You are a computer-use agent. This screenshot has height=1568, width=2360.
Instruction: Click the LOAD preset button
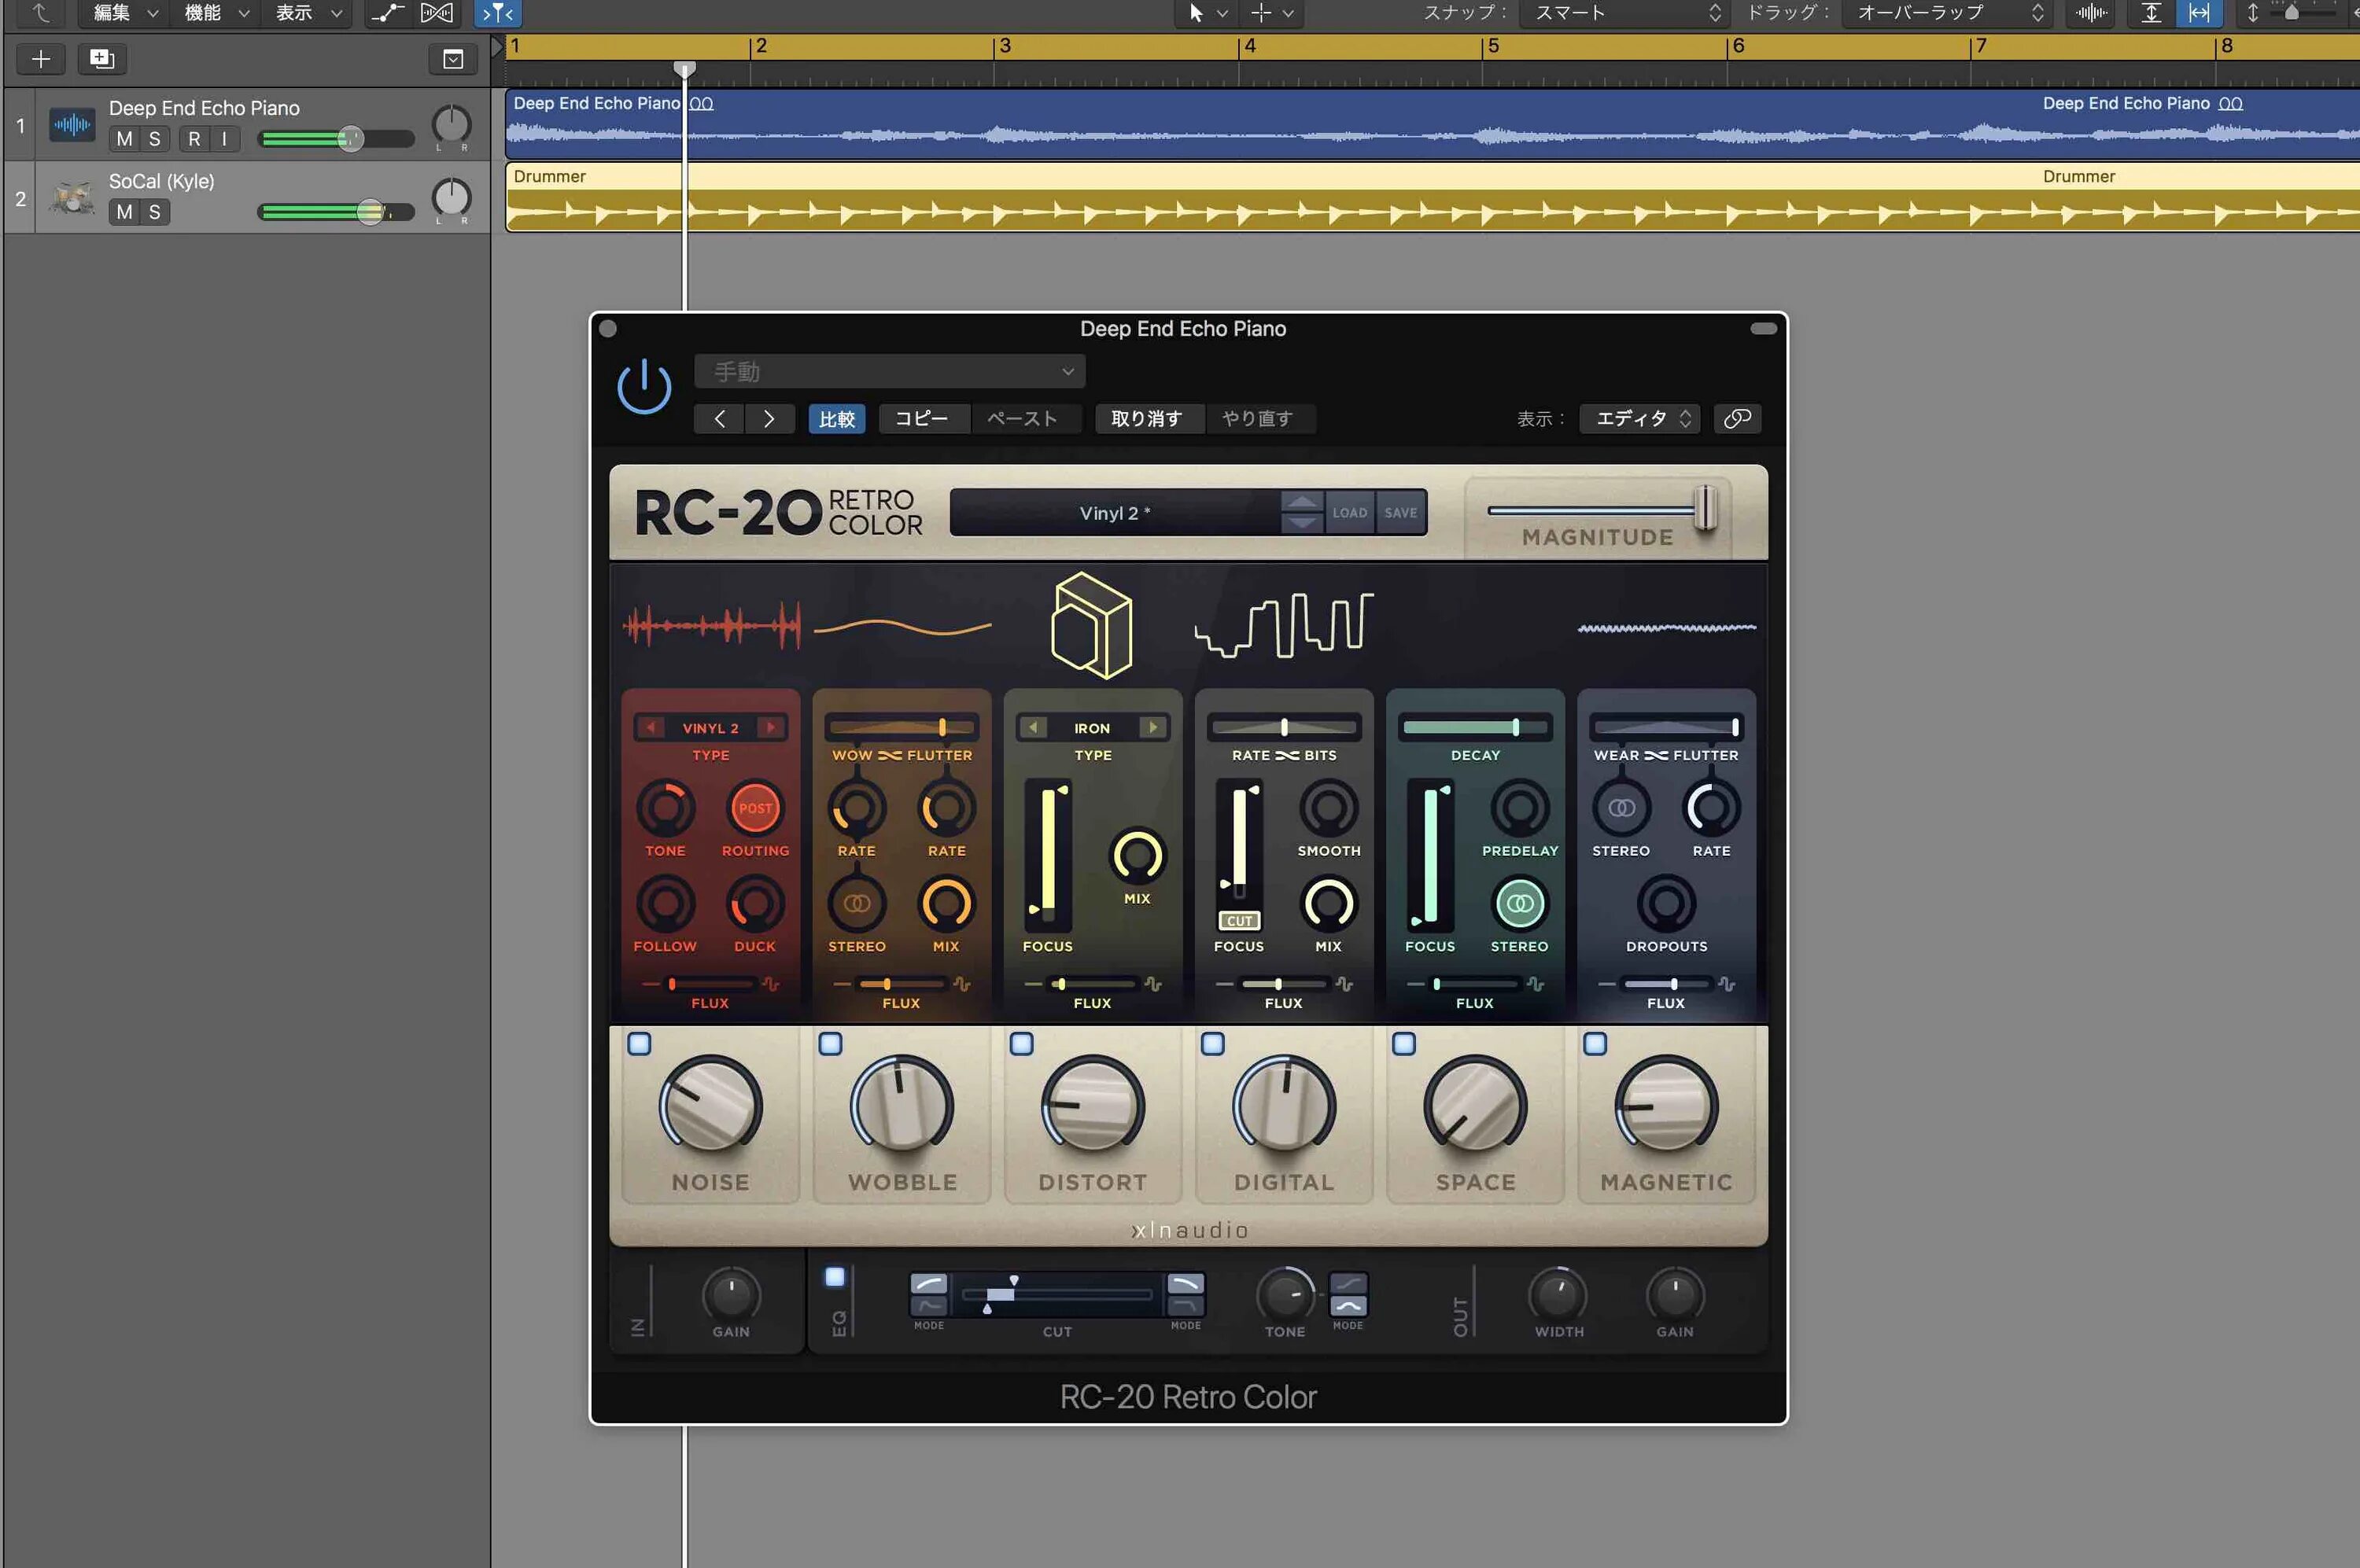click(1348, 512)
